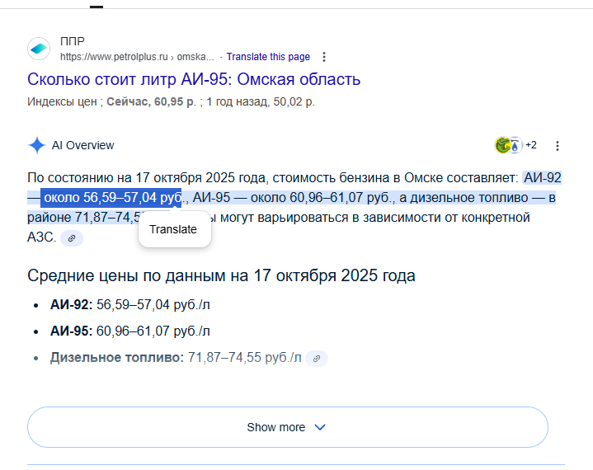
Task: Expand the overview with Show more chevron
Action: click(320, 427)
